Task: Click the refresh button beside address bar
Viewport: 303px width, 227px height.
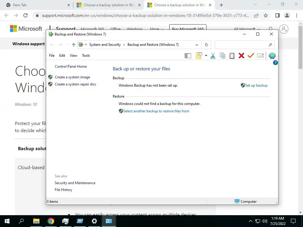Action: pyautogui.click(x=206, y=45)
